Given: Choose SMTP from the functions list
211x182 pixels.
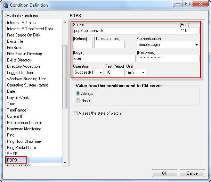Looking at the screenshot, I should pyautogui.click(x=12, y=154).
